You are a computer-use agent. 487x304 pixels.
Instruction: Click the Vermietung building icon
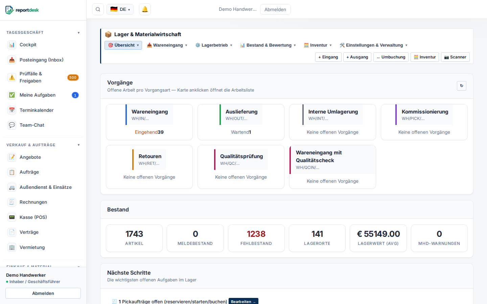point(12,247)
